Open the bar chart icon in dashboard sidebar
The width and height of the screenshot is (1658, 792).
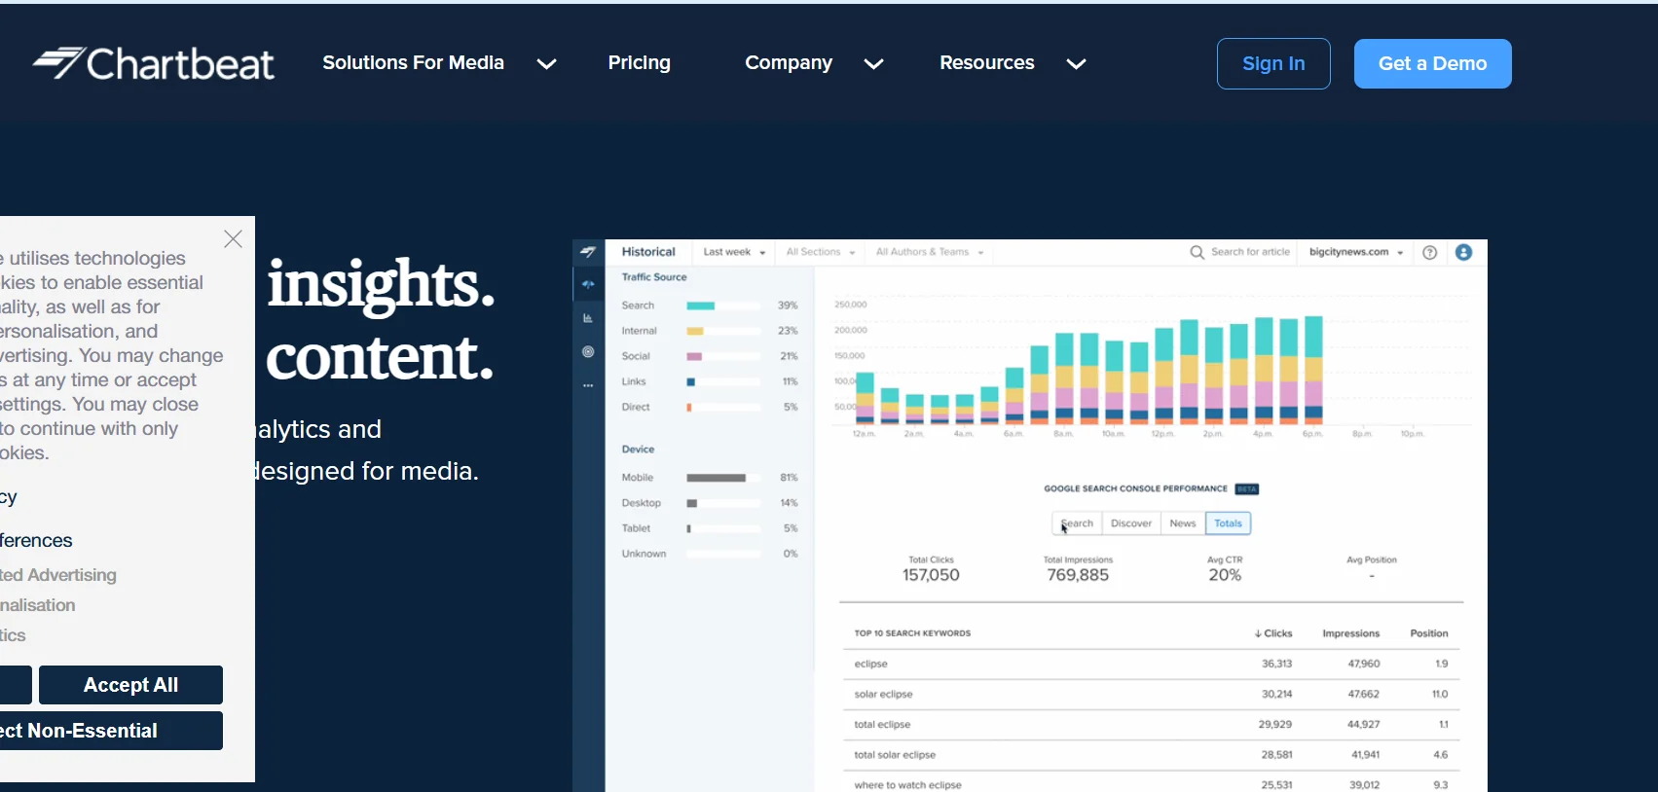tap(588, 318)
